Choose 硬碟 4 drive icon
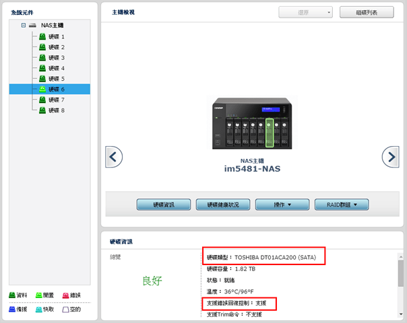 click(x=42, y=68)
